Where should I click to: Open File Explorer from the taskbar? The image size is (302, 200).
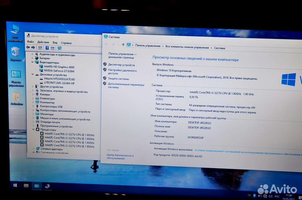click(x=26, y=186)
